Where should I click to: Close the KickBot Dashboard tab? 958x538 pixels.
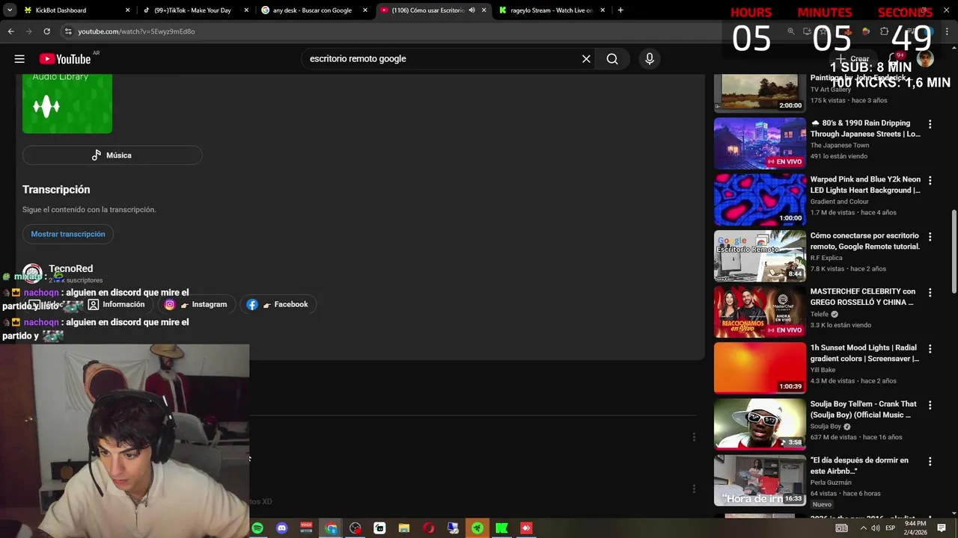click(127, 10)
